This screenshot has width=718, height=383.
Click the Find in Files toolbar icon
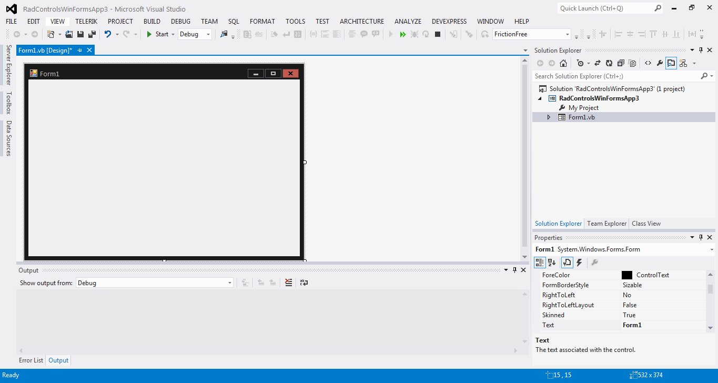[x=224, y=34]
